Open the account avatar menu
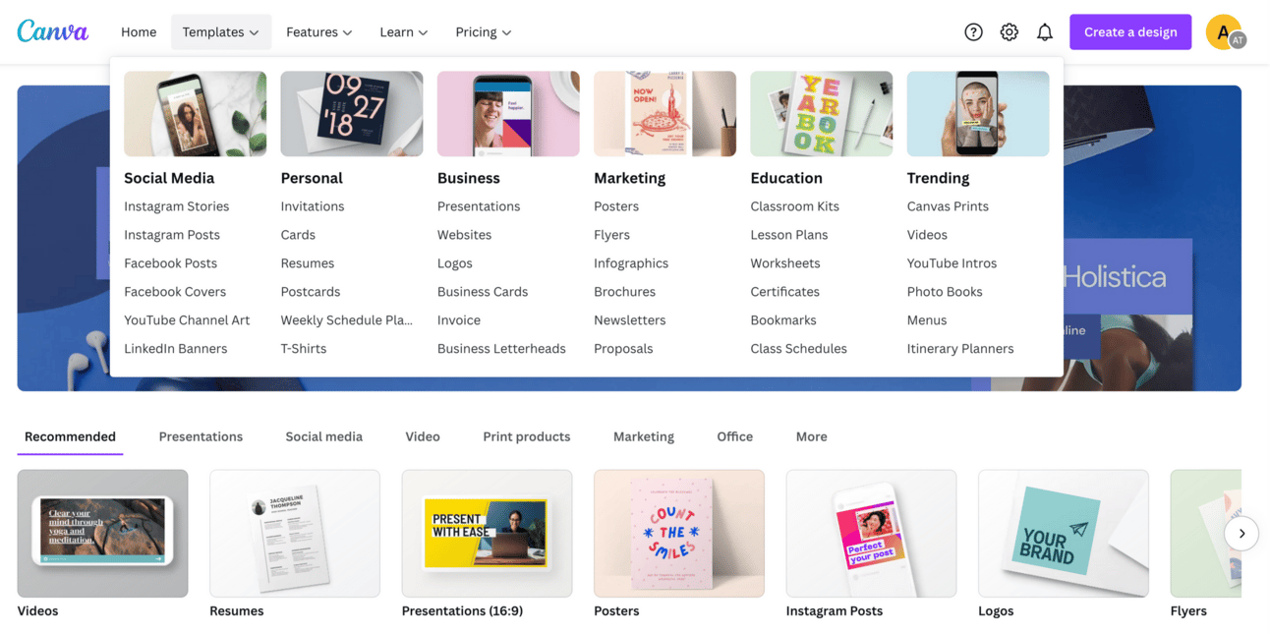 tap(1224, 32)
